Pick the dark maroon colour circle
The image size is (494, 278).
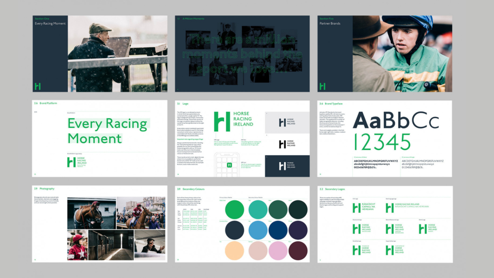pyautogui.click(x=298, y=250)
